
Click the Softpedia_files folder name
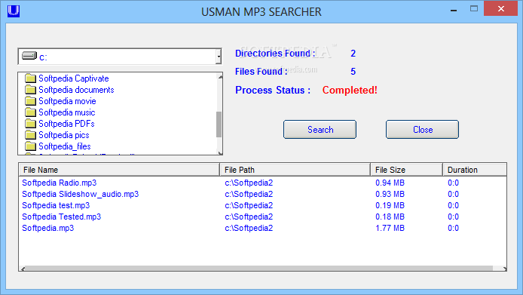65,146
